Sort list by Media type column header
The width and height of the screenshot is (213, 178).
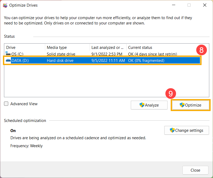tap(67, 48)
